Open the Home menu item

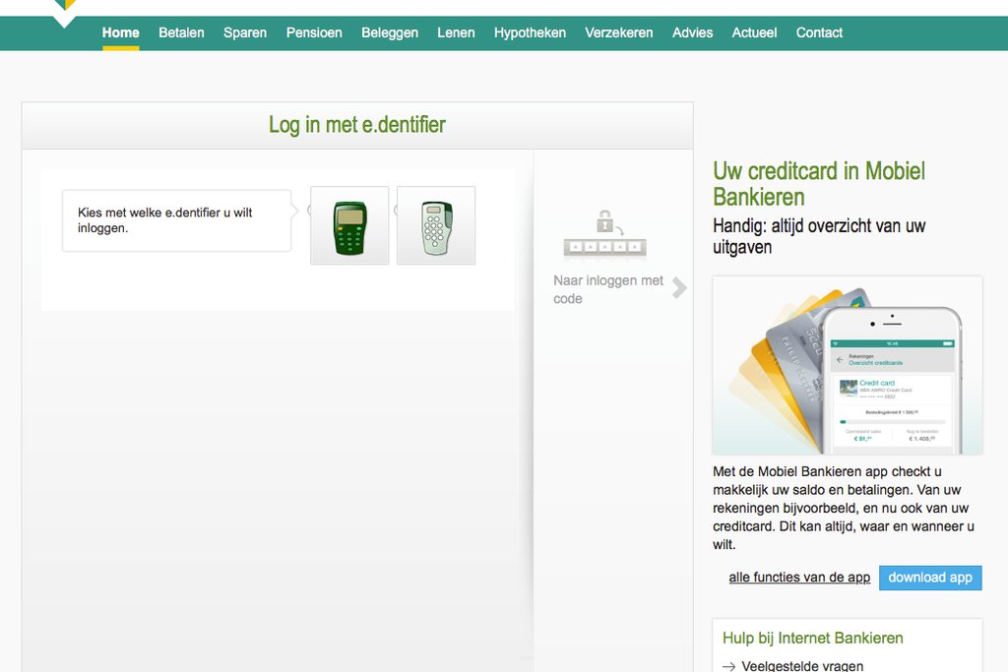(x=121, y=32)
